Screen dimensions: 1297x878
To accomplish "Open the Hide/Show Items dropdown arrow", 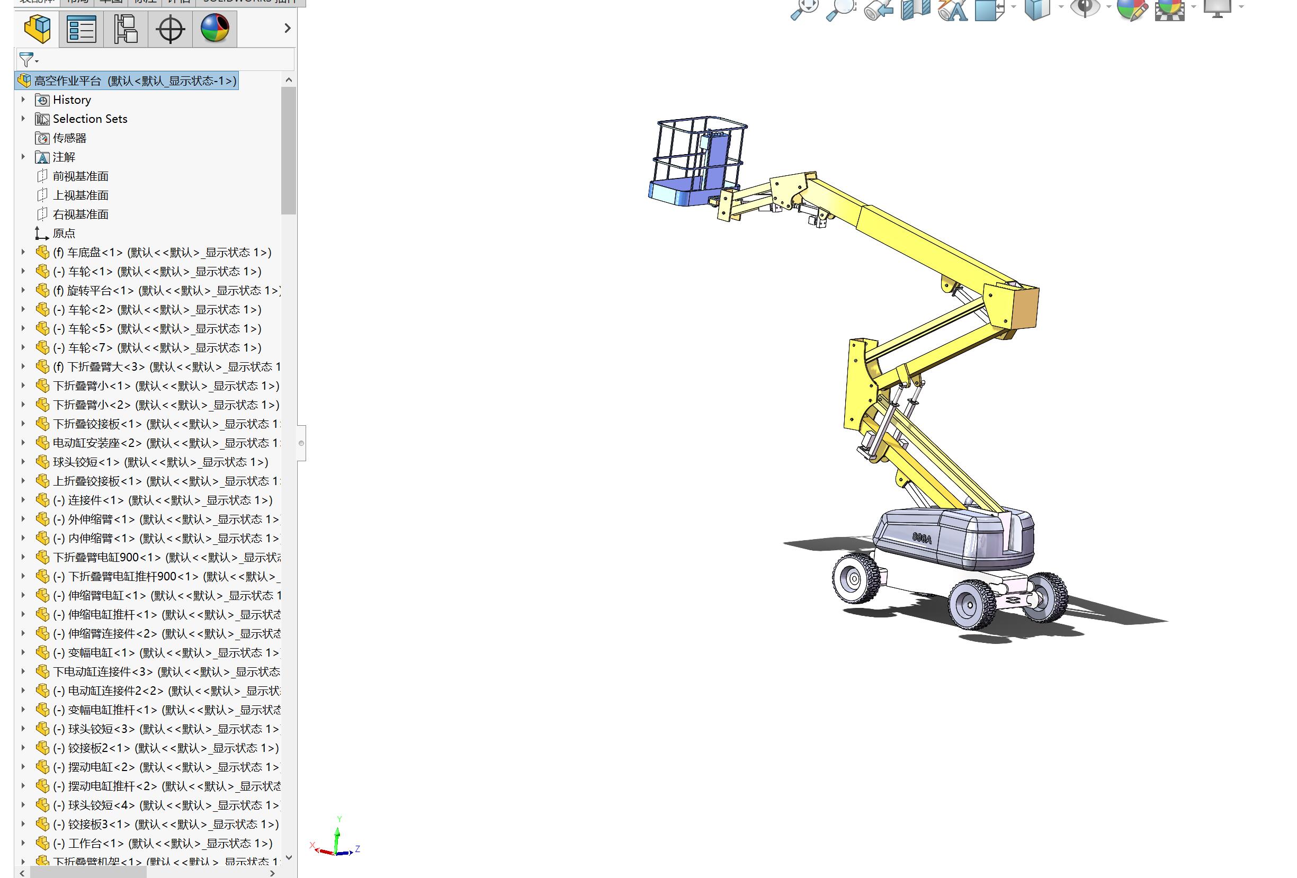I will point(1108,7).
